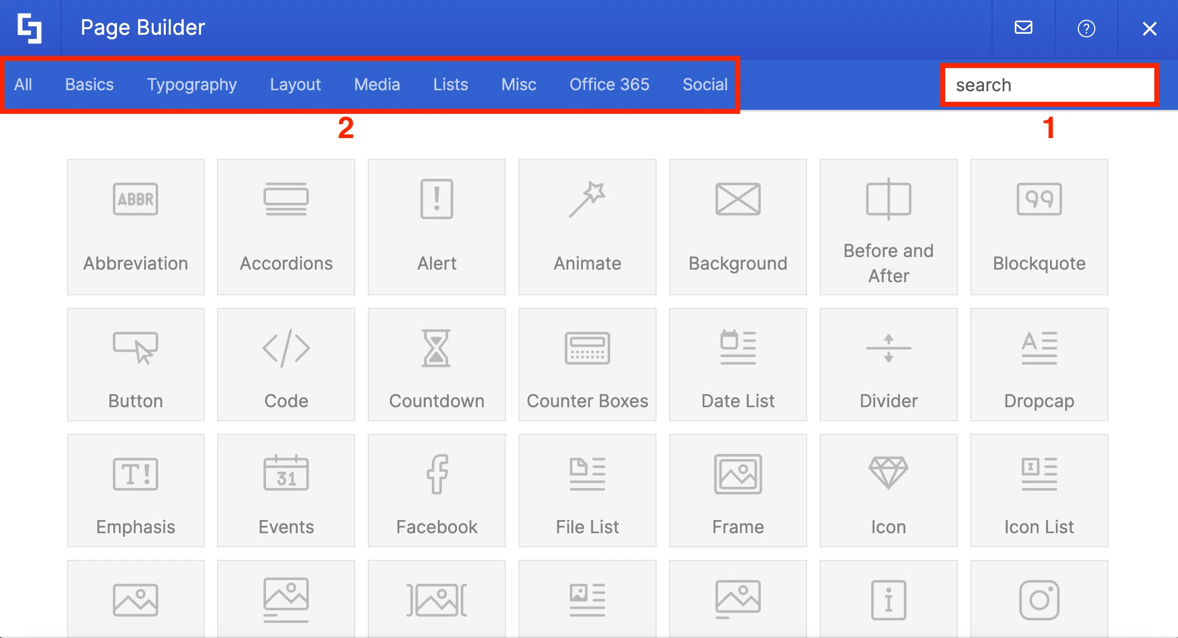1178x638 pixels.
Task: Select the Background shortcode tile
Action: [x=738, y=227]
